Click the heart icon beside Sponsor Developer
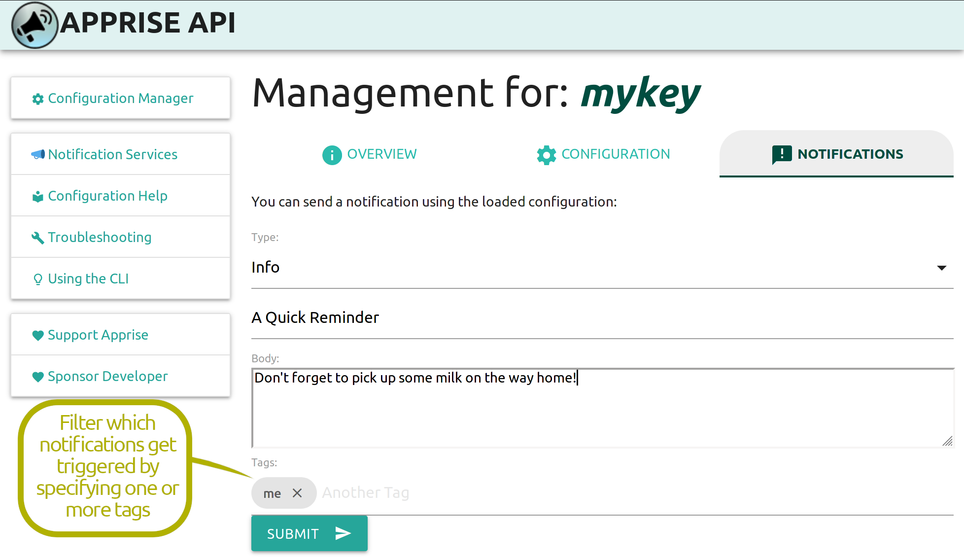This screenshot has width=964, height=559. click(x=38, y=377)
